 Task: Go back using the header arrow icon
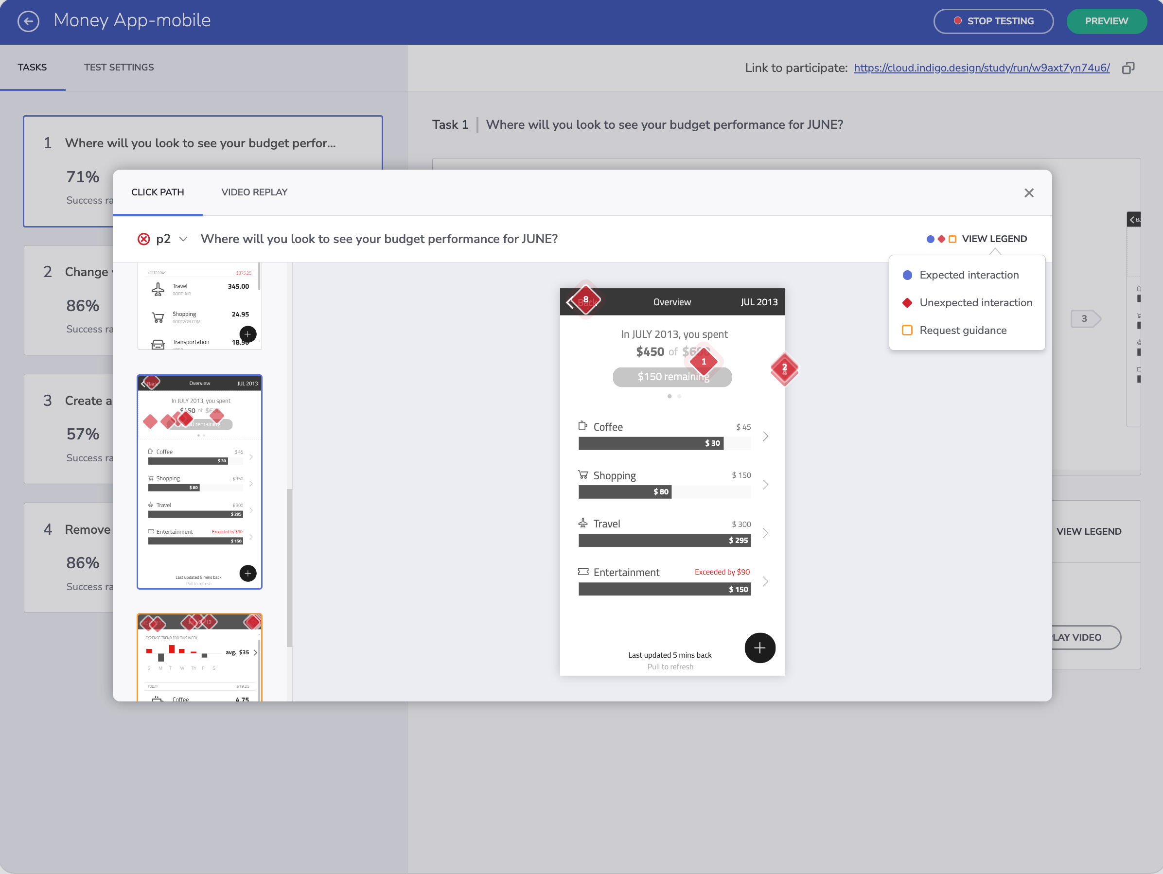tap(28, 21)
